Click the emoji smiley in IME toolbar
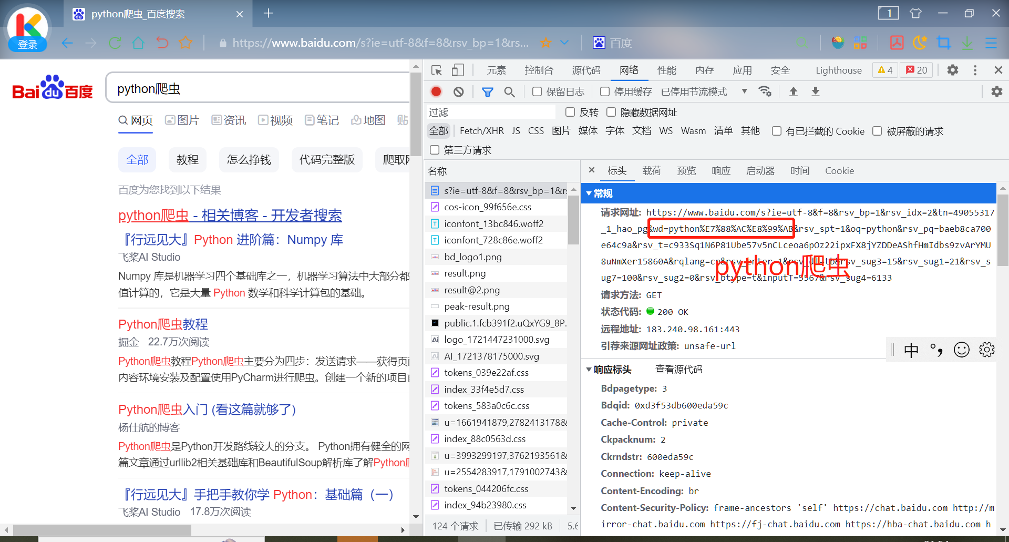 (962, 350)
